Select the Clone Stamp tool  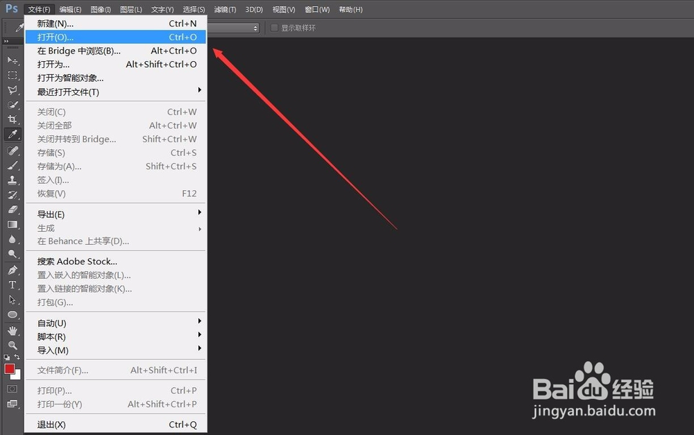point(12,180)
